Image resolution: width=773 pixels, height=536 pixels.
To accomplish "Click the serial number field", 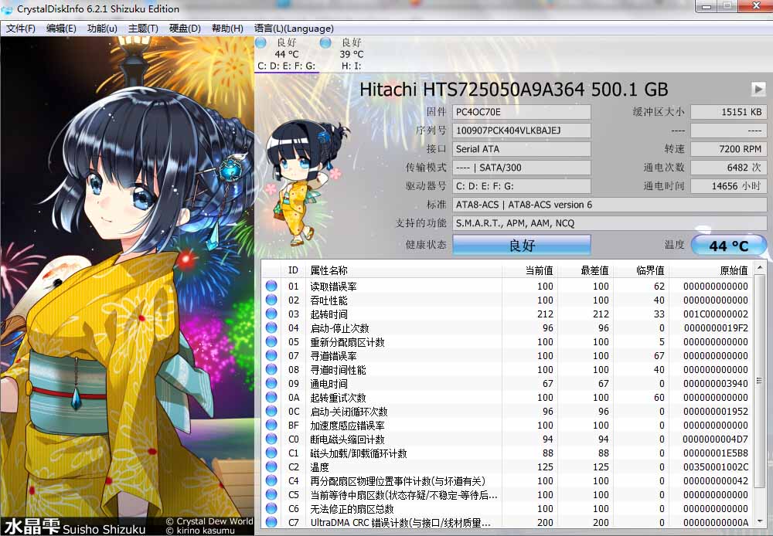I will click(522, 131).
